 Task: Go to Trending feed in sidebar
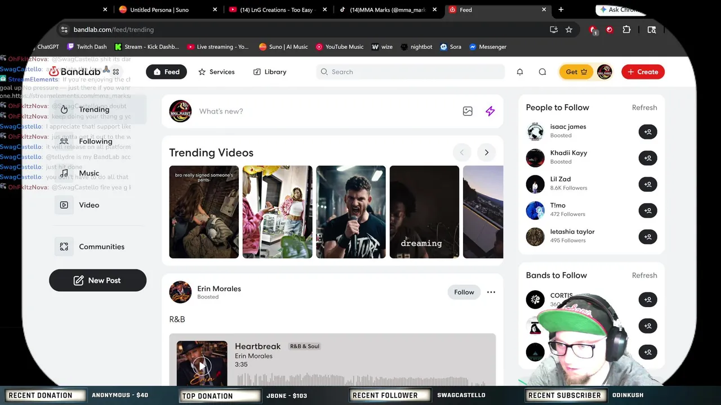(x=97, y=110)
